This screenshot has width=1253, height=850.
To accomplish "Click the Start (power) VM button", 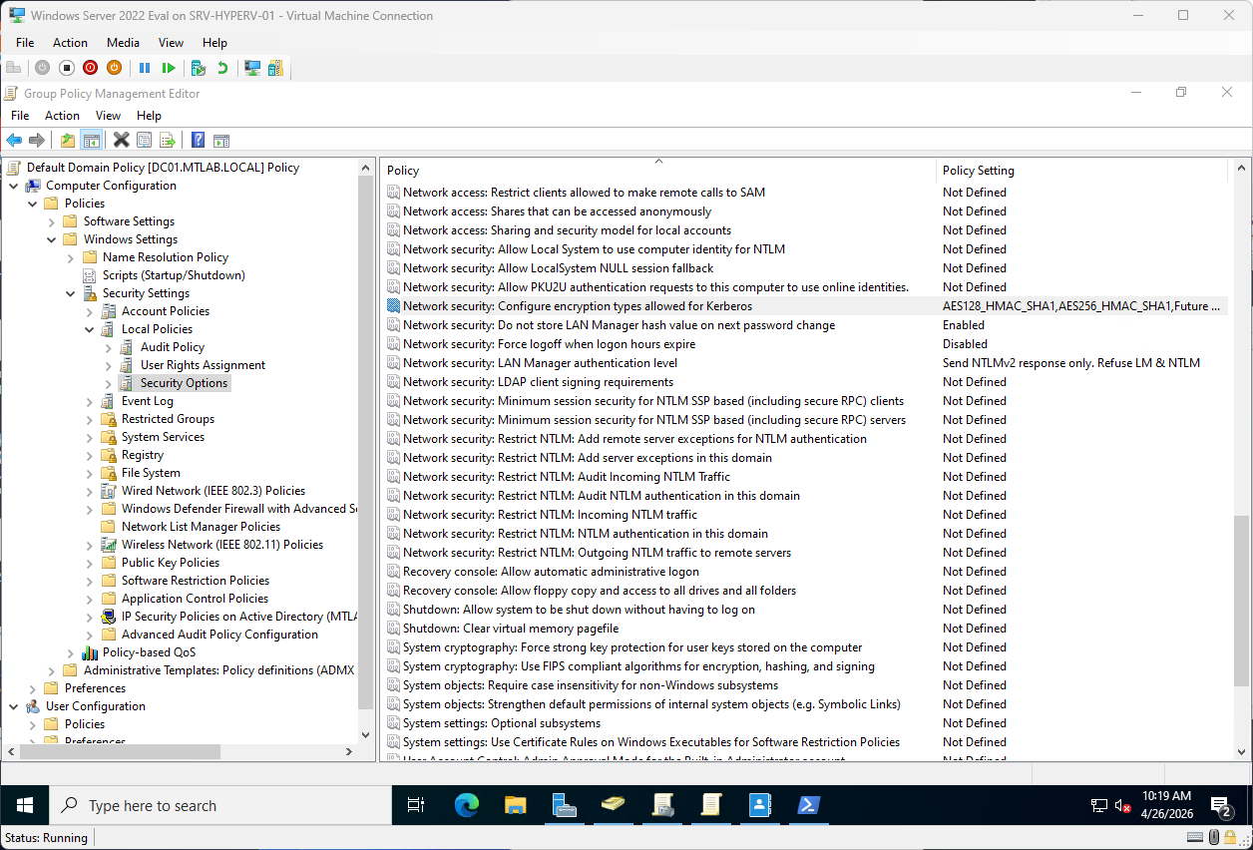I will click(x=42, y=68).
